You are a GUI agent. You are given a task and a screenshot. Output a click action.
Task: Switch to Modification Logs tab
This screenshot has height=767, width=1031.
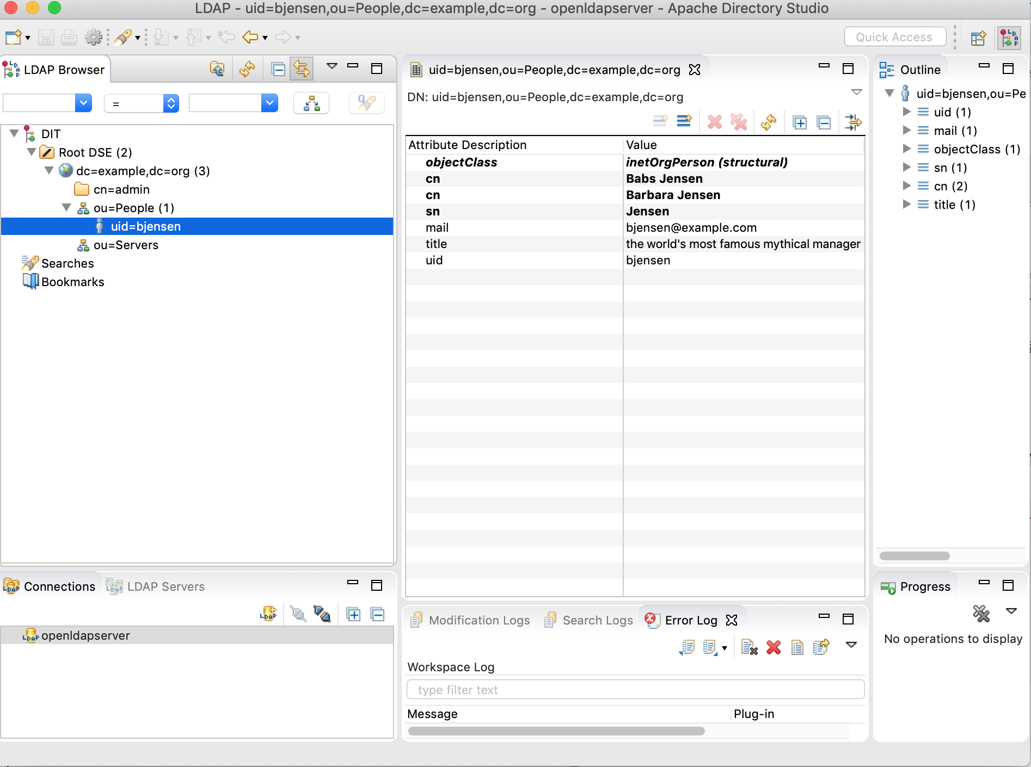pyautogui.click(x=470, y=620)
